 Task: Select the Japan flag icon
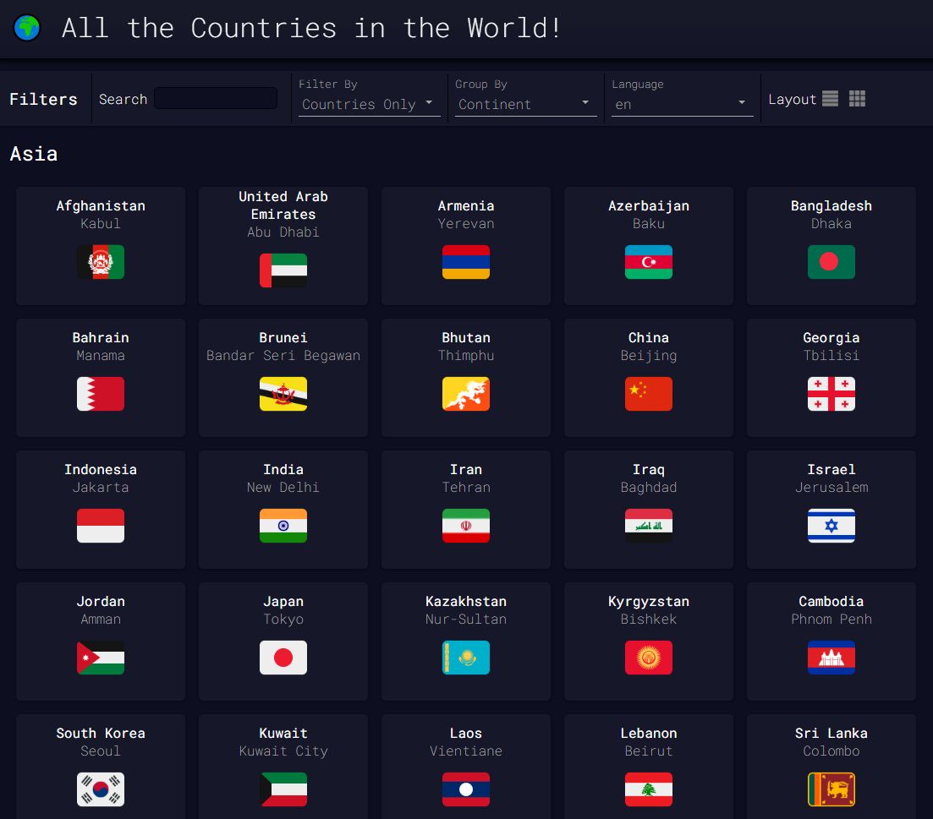point(283,658)
